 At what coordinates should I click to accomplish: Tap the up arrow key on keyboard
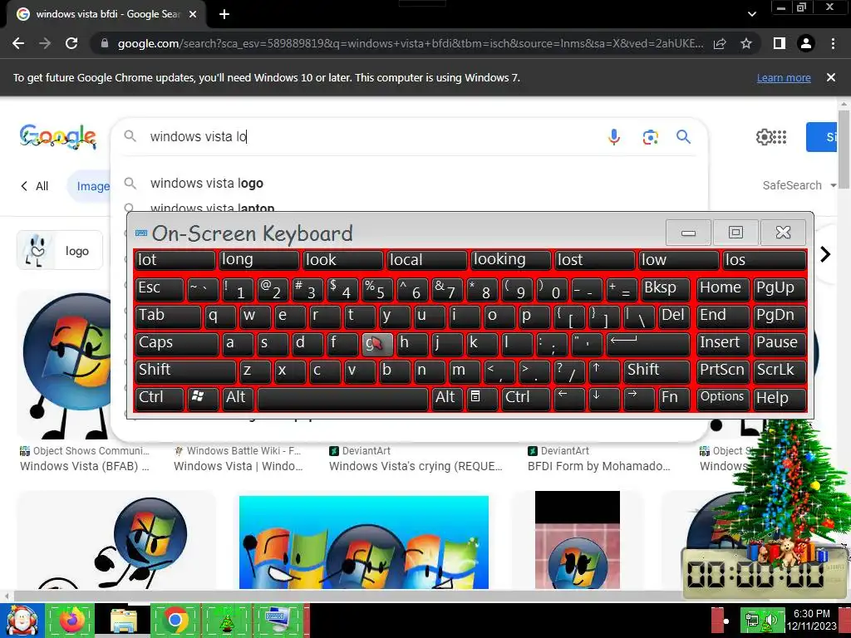[x=604, y=371]
